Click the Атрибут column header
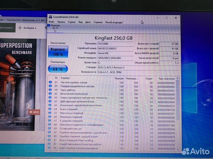Image resolution: width=213 pixels, height=159 pixels. point(65,78)
